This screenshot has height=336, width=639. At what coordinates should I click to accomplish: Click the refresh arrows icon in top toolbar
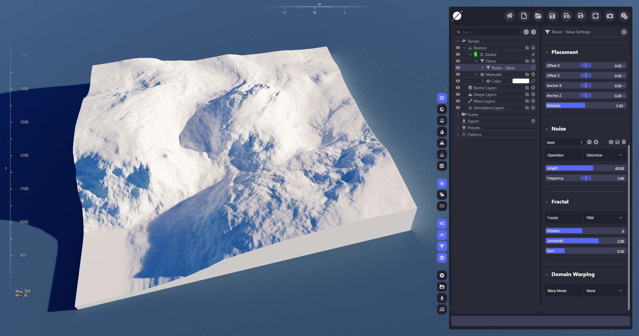click(595, 16)
